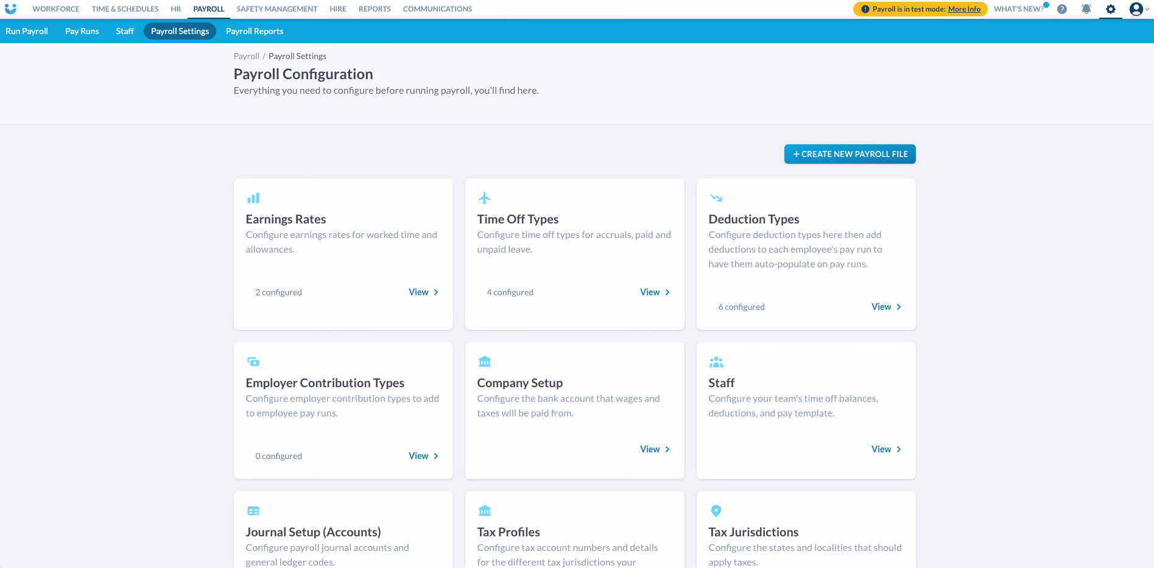This screenshot has height=568, width=1154.
Task: Select the Payroll Settings tab
Action: pos(180,31)
